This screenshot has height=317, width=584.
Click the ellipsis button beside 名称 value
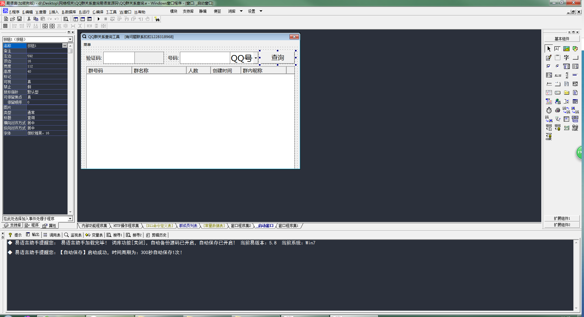tap(65, 46)
